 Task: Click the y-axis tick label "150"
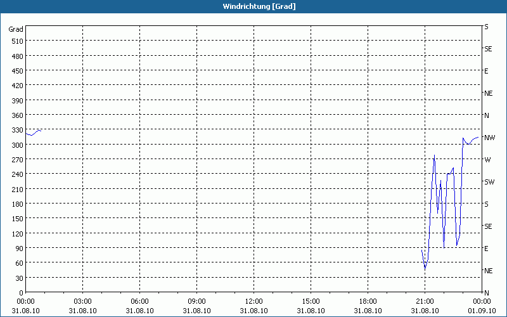[18, 219]
